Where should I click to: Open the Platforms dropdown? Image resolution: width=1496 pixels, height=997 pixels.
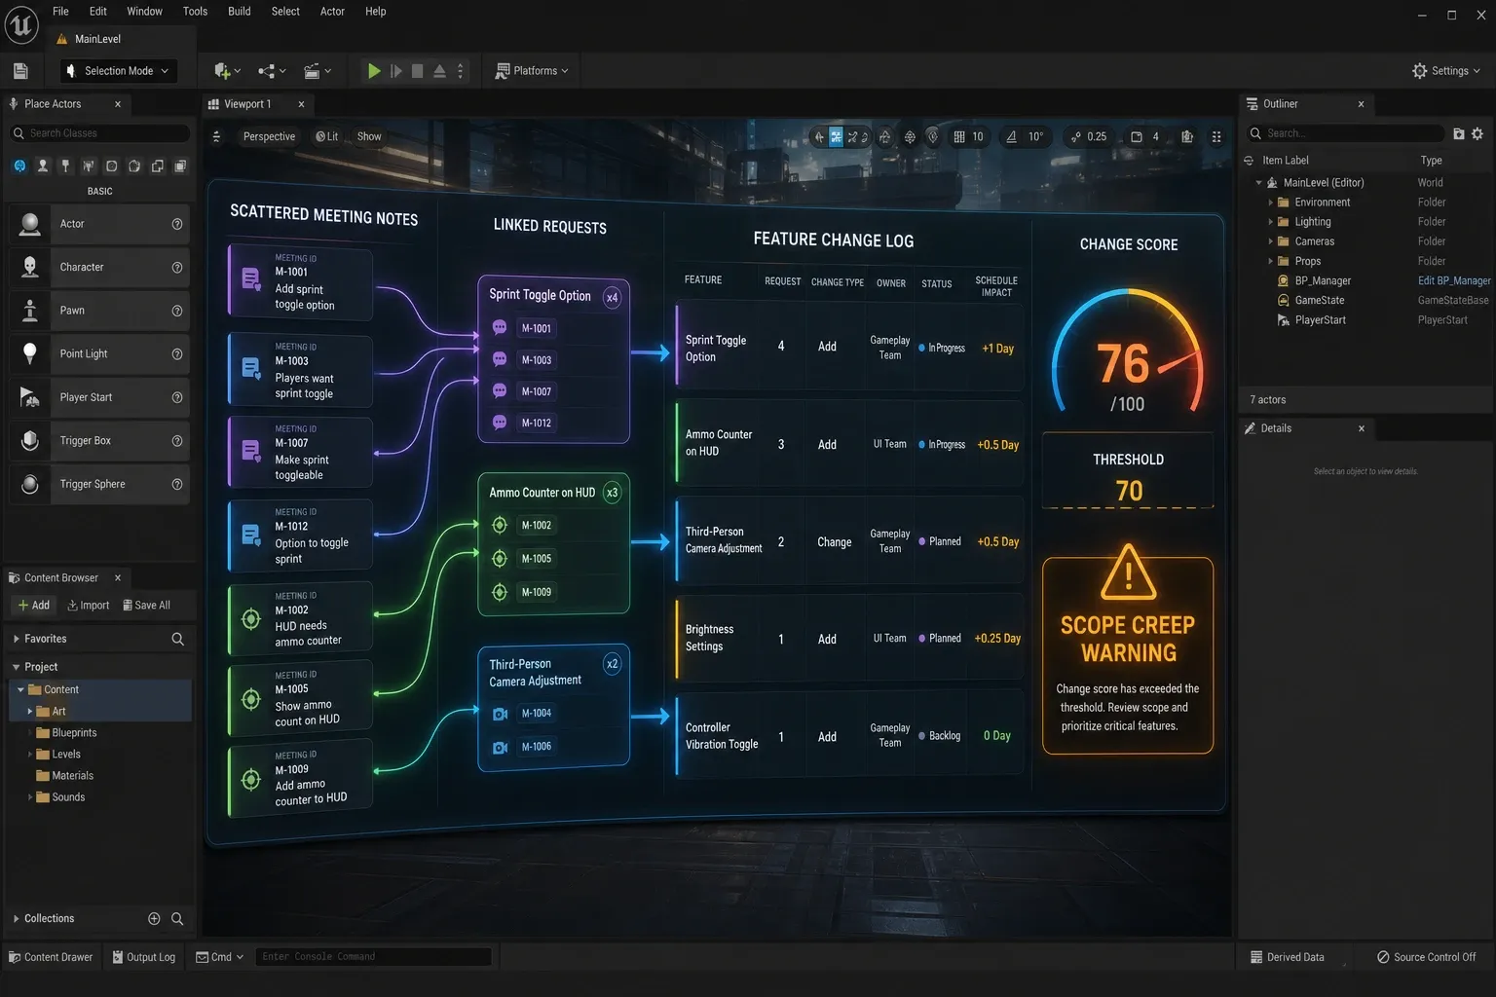coord(532,71)
